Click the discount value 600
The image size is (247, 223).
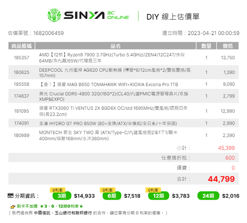[x=230, y=157]
